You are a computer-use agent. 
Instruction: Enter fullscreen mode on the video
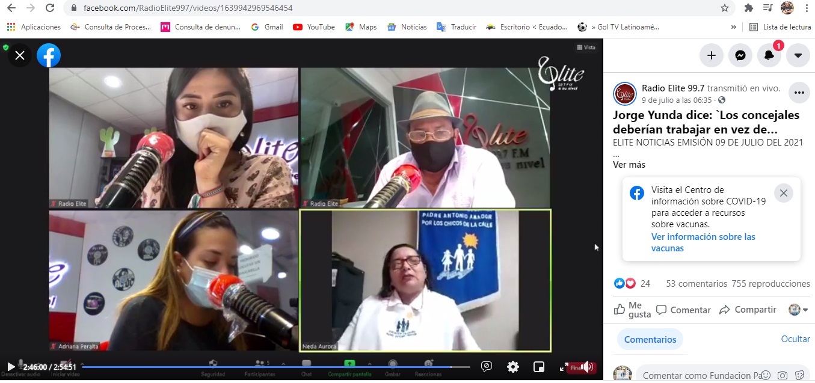(564, 367)
